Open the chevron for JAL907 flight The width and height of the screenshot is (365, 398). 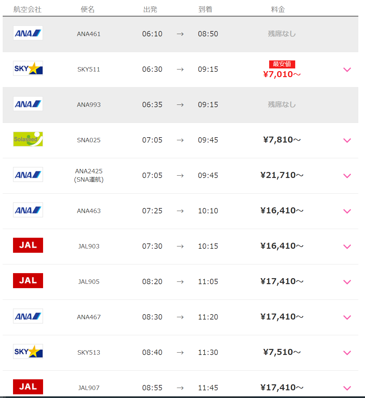(x=347, y=388)
